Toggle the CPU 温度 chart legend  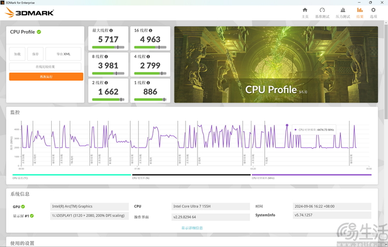pos(72,177)
